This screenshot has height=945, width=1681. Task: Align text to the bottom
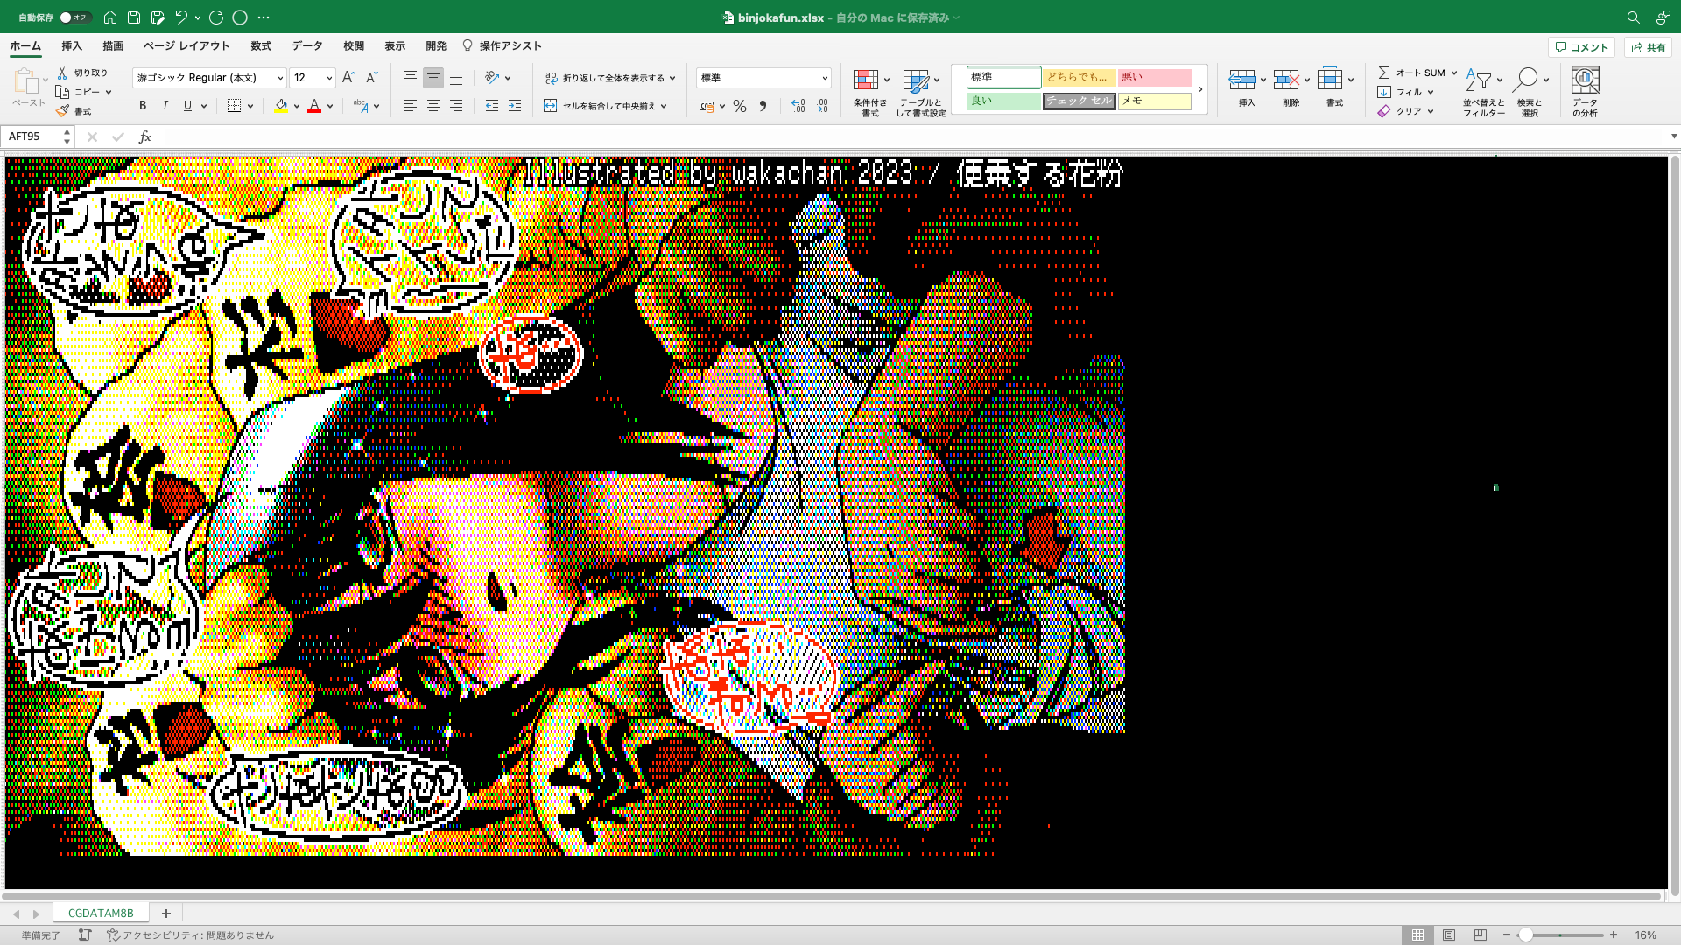456,78
